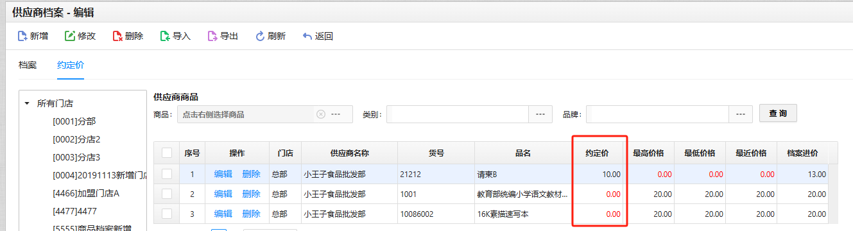The height and width of the screenshot is (231, 853).
Task: Click the 约定价 column header
Action: [597, 153]
